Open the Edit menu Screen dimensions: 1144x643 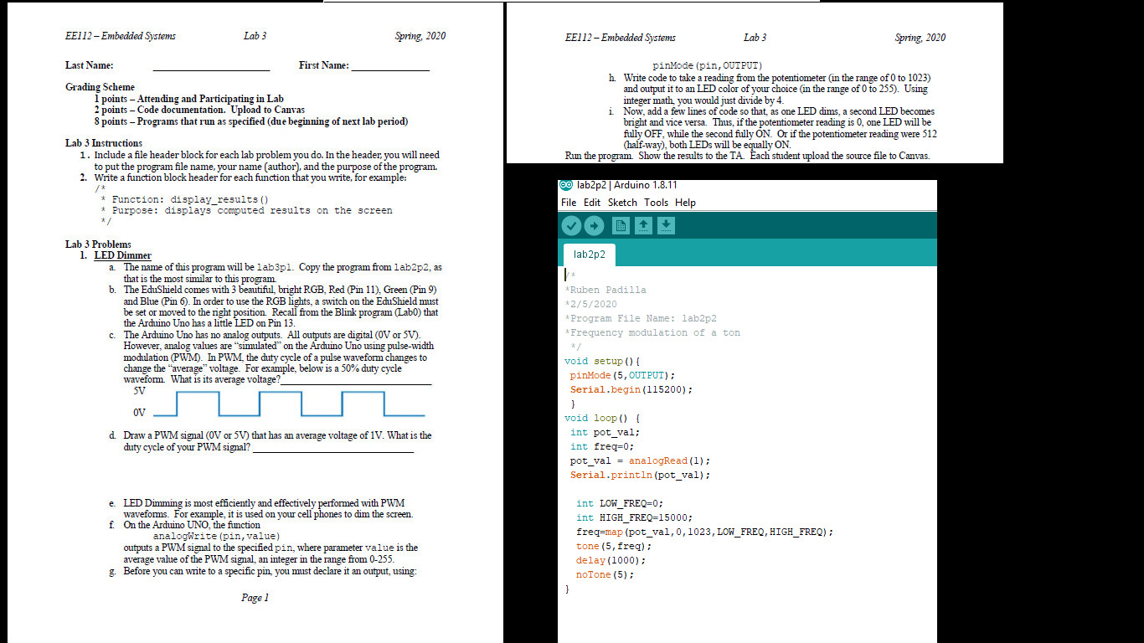pyautogui.click(x=592, y=203)
